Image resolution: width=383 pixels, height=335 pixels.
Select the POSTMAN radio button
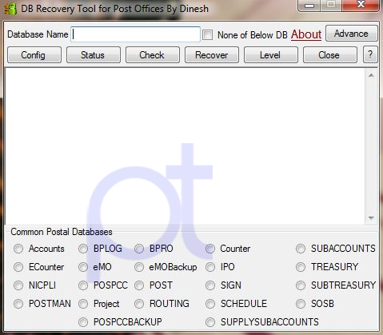click(x=18, y=304)
